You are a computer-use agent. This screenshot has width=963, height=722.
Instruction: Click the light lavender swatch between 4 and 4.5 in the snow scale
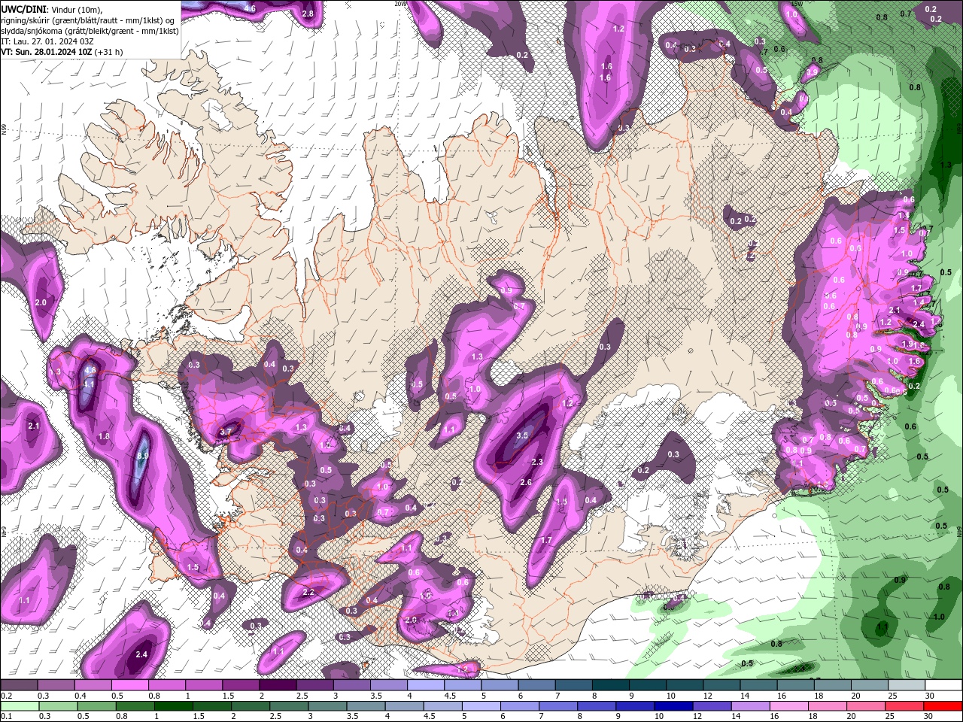[426, 685]
